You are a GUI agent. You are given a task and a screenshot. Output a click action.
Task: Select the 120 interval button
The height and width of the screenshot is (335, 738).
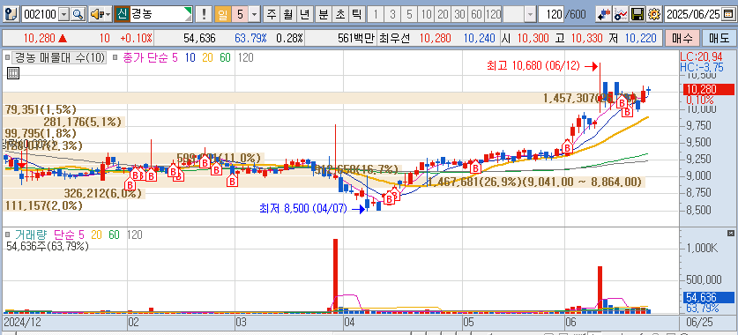click(x=493, y=15)
